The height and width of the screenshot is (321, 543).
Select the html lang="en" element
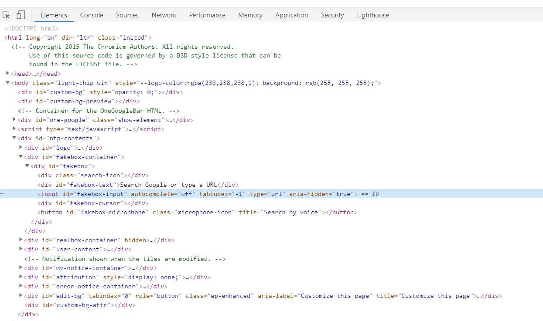78,37
